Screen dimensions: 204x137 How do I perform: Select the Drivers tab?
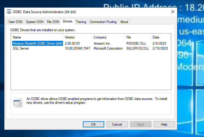point(67,21)
